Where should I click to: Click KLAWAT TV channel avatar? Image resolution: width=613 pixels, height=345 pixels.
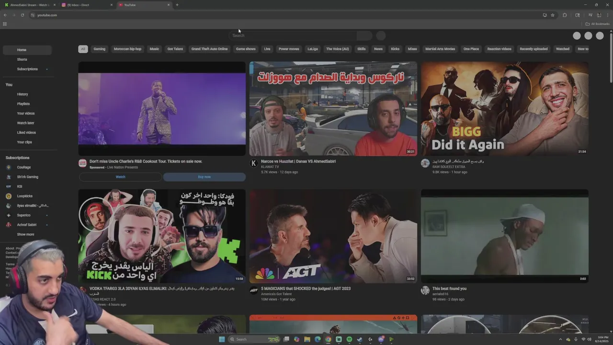click(x=254, y=163)
